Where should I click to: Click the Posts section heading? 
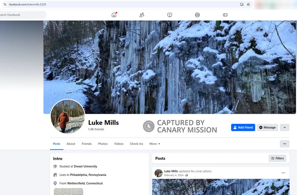coord(160,158)
